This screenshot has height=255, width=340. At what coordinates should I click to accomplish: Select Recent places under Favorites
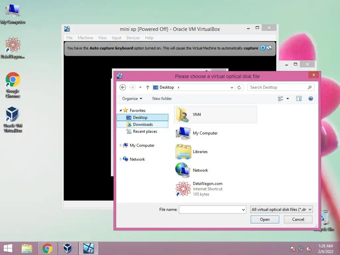[x=142, y=131]
